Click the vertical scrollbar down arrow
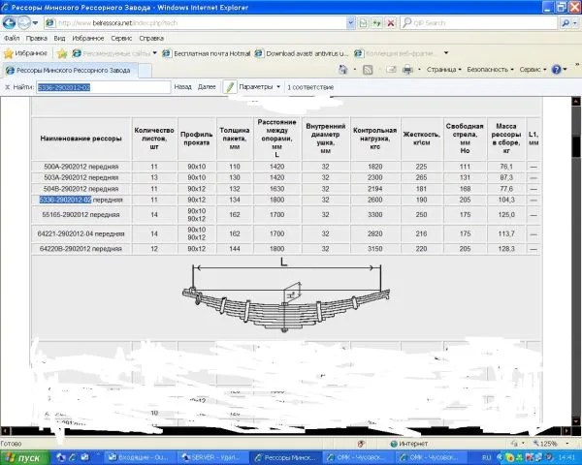Image resolution: width=582 pixels, height=465 pixels. (x=575, y=421)
